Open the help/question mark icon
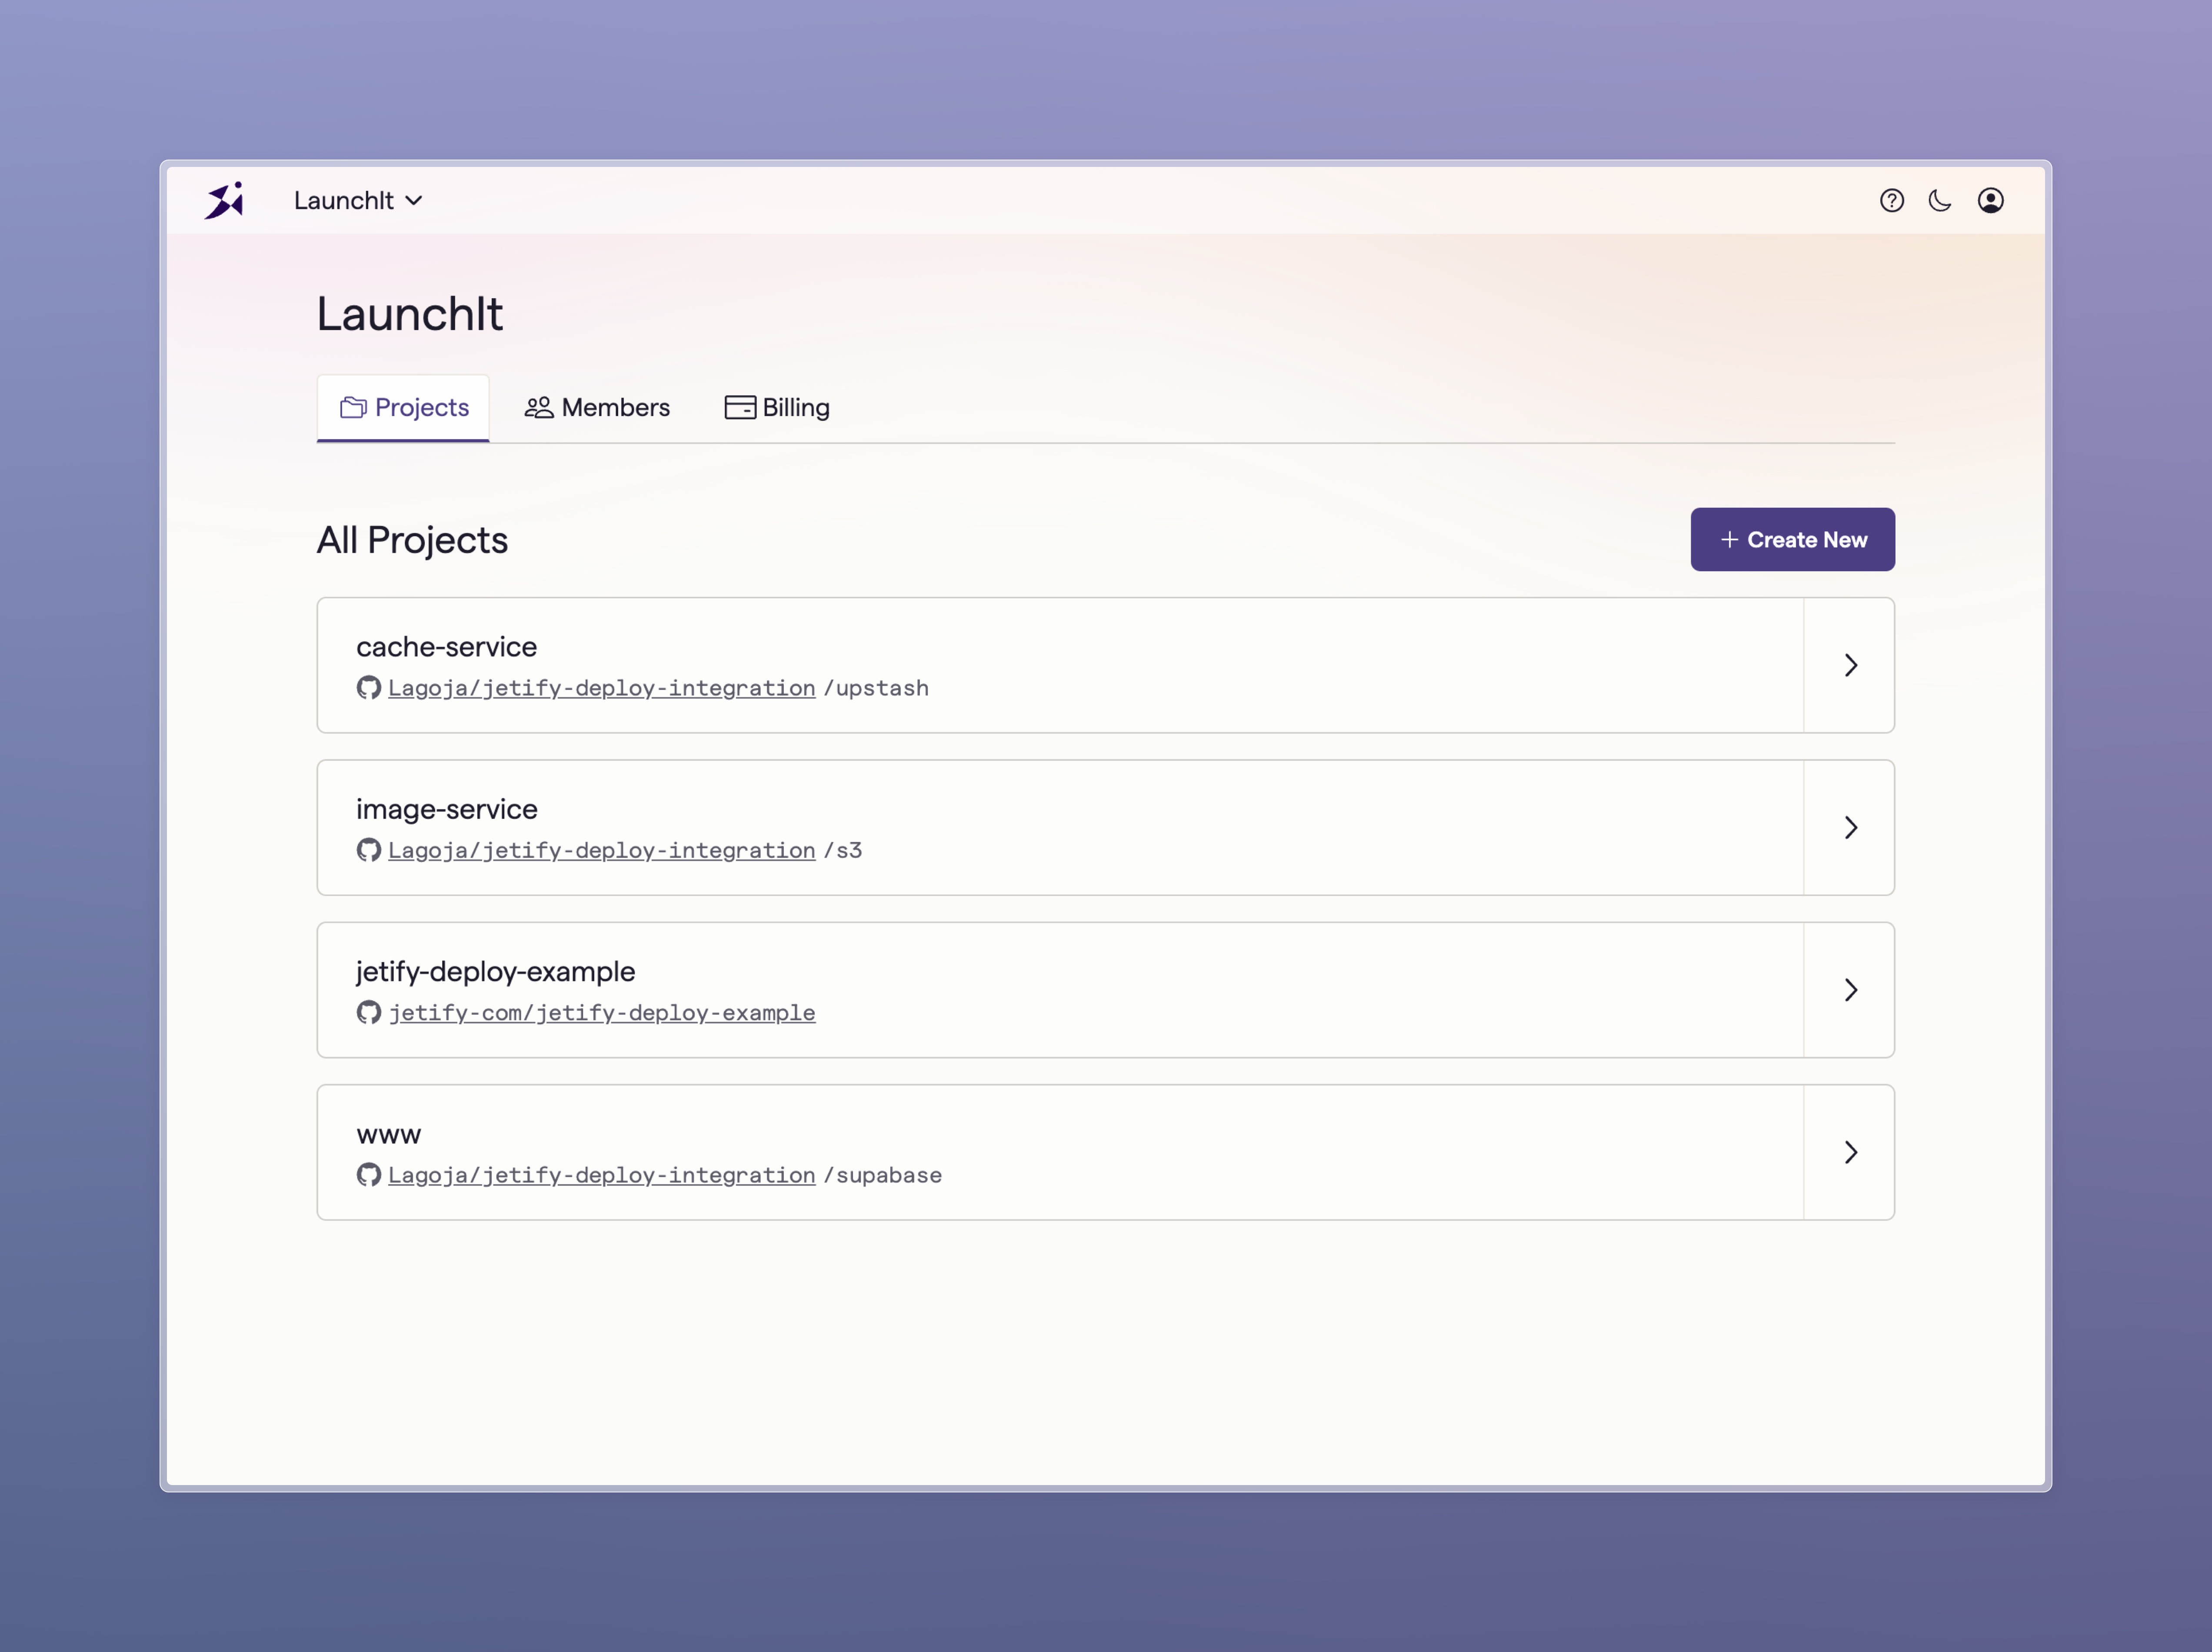This screenshot has height=1652, width=2212. click(x=1893, y=198)
